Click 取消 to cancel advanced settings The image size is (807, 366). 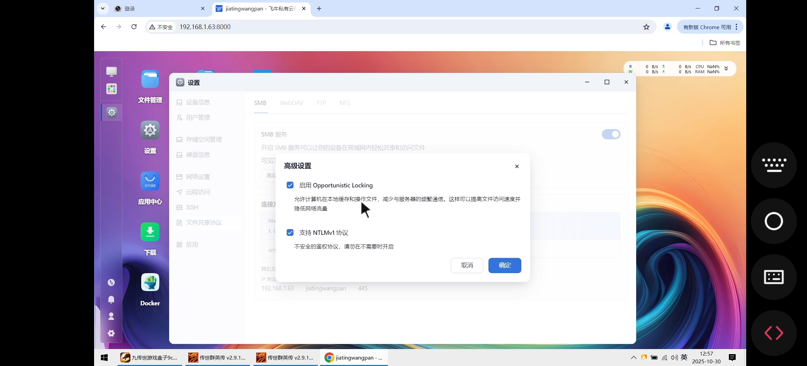click(x=467, y=265)
